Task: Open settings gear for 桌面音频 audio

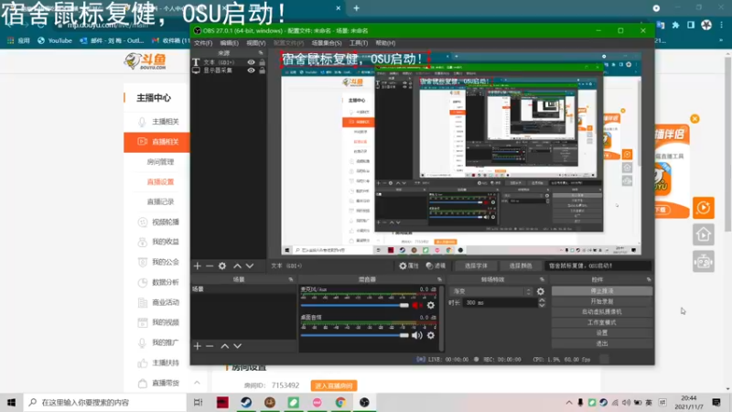Action: [430, 335]
